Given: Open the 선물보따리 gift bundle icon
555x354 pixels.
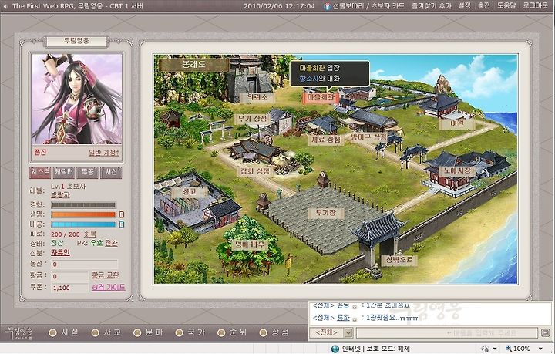Looking at the screenshot, I should coord(328,6).
